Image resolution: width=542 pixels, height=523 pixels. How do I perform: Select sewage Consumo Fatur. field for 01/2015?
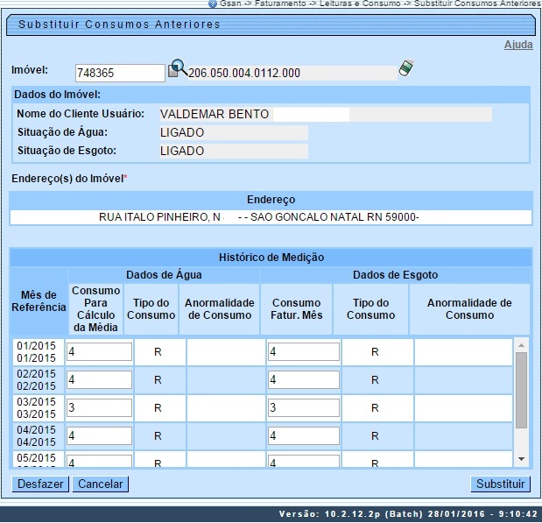(x=303, y=352)
